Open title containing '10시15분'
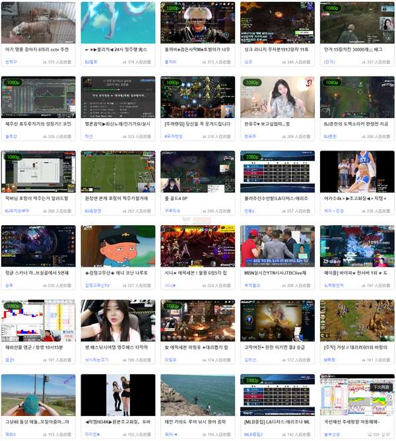The image size is (396, 441). (34, 348)
